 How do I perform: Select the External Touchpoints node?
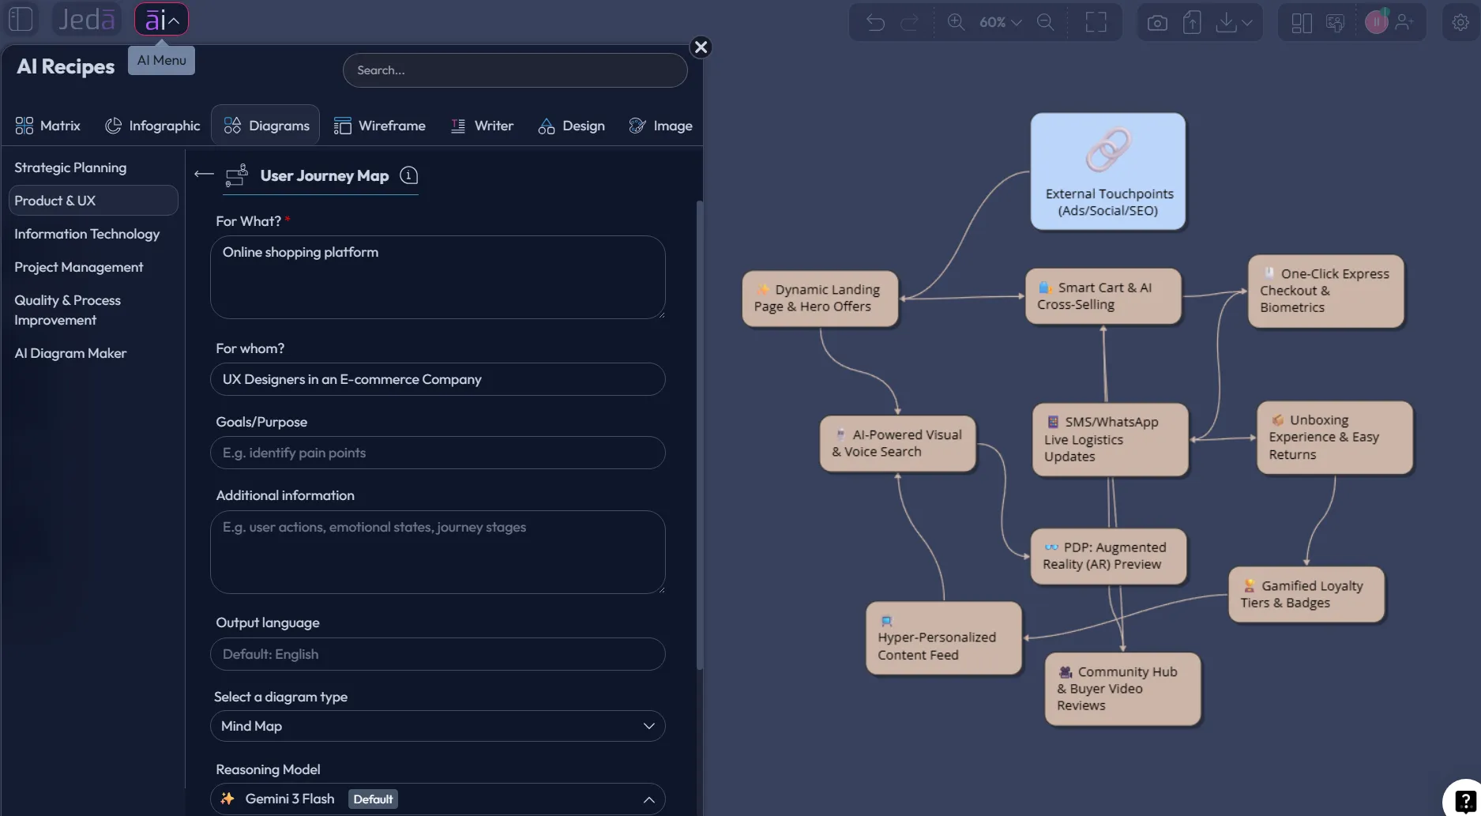point(1108,171)
